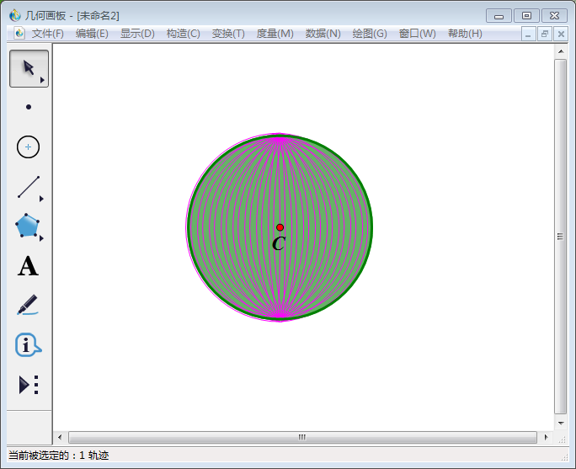
Task: Select the Information tool
Action: click(28, 344)
